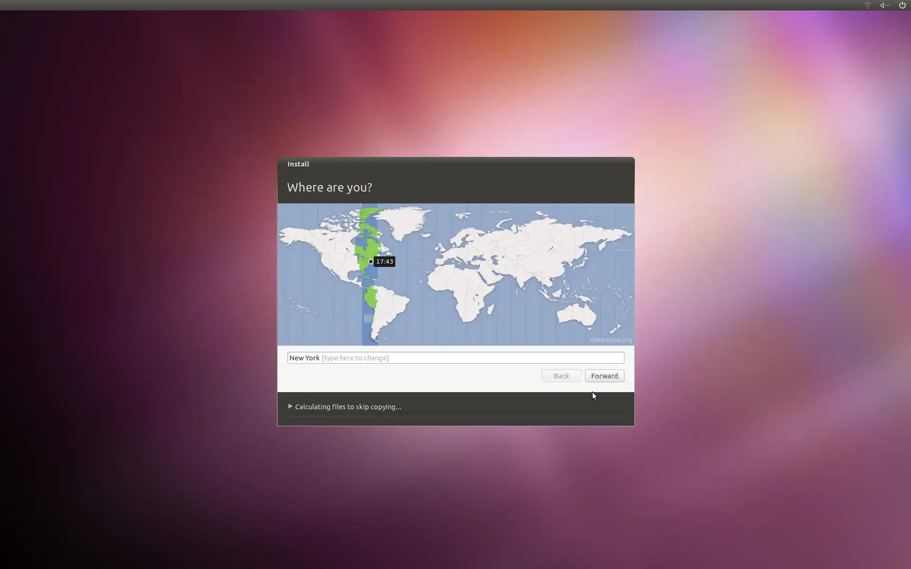Click the Install window title bar
The height and width of the screenshot is (569, 911).
click(455, 164)
